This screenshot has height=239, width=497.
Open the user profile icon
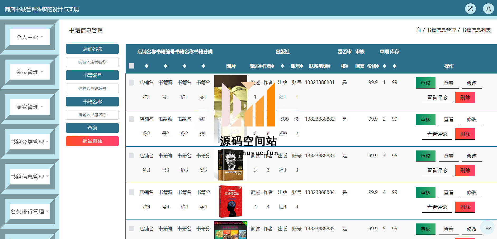(x=488, y=9)
